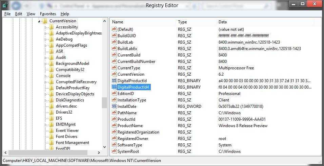Click the Font Drivers folder icon
This screenshot has width=324, height=166.
click(x=52, y=137)
